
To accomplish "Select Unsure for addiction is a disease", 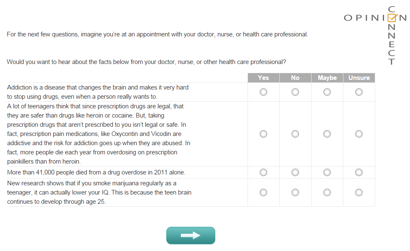I will pyautogui.click(x=359, y=92).
